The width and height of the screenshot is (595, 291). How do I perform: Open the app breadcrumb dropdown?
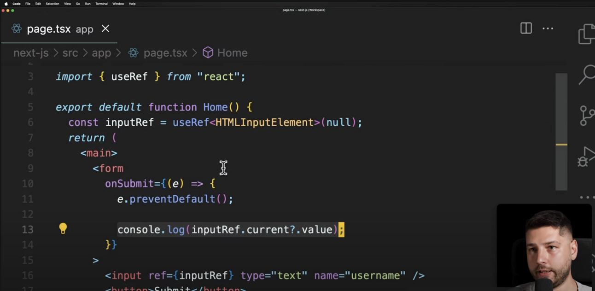(101, 52)
